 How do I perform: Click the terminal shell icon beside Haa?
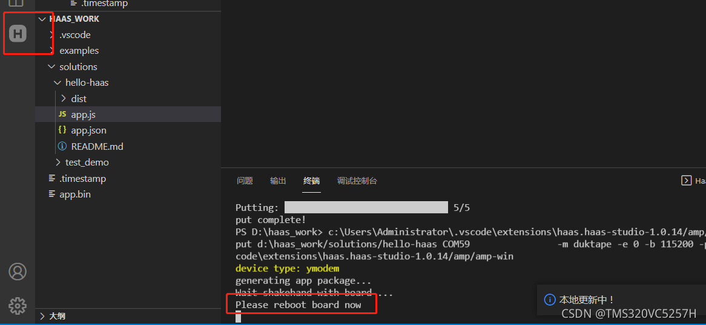(686, 181)
